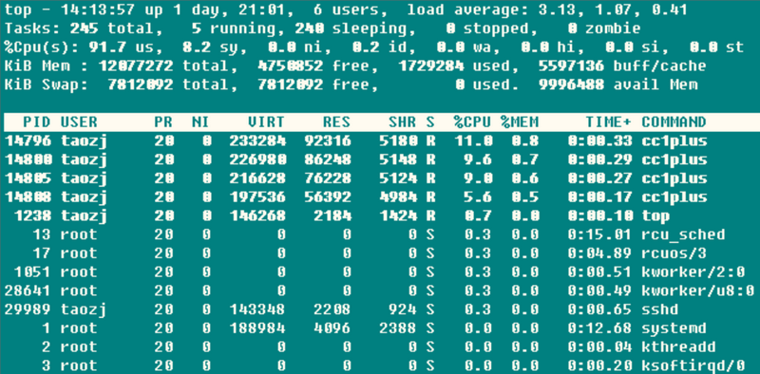Select the NI column header
Image resolution: width=760 pixels, height=374 pixels.
click(x=201, y=122)
